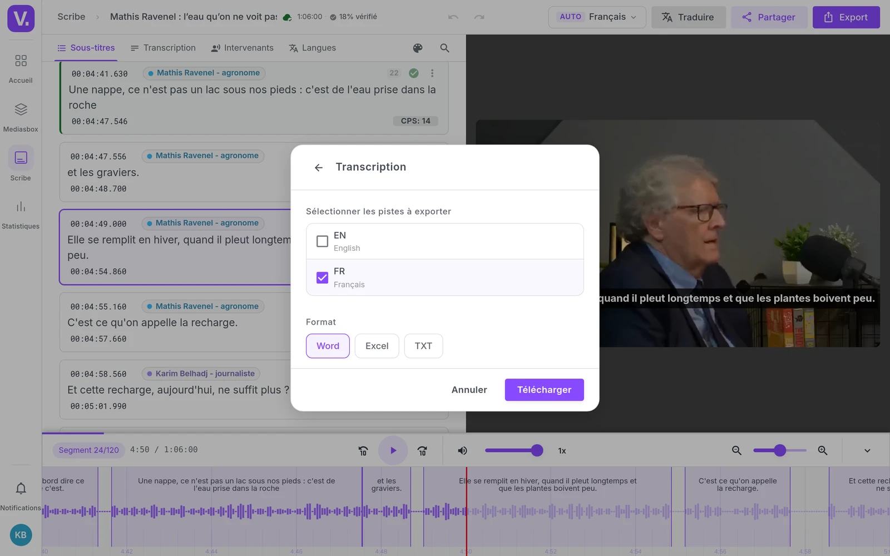Zoom in the timeline

tap(823, 451)
